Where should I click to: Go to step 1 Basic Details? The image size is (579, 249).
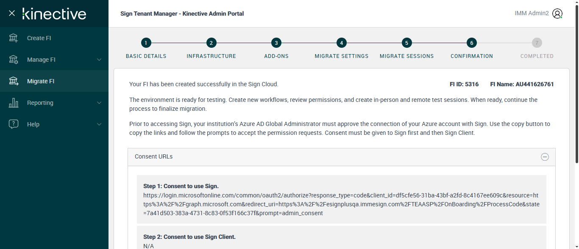(x=146, y=43)
